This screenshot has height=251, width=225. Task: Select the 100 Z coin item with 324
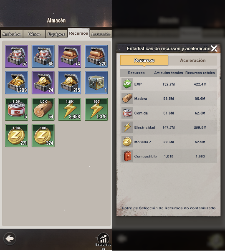pos(43,136)
